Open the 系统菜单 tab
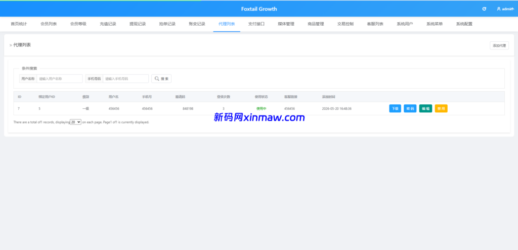The width and height of the screenshot is (518, 250). [435, 24]
